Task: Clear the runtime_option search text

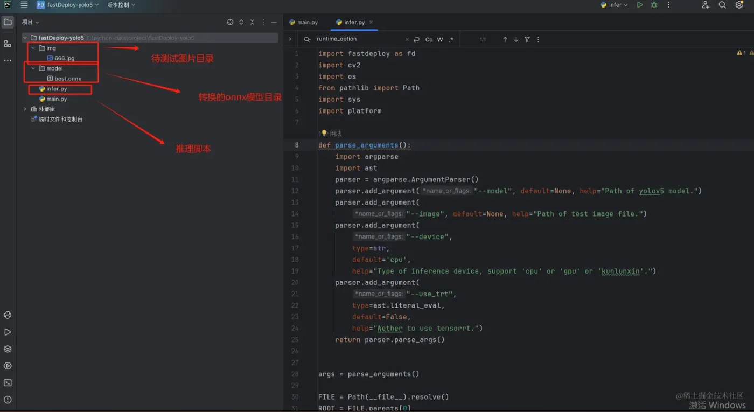Action: click(x=407, y=39)
